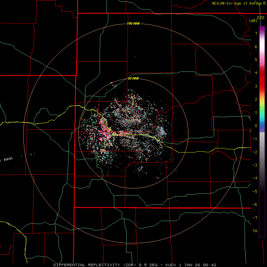267x267 pixels.
Task: Click the '2' value on color scale
Action: tap(256, 99)
